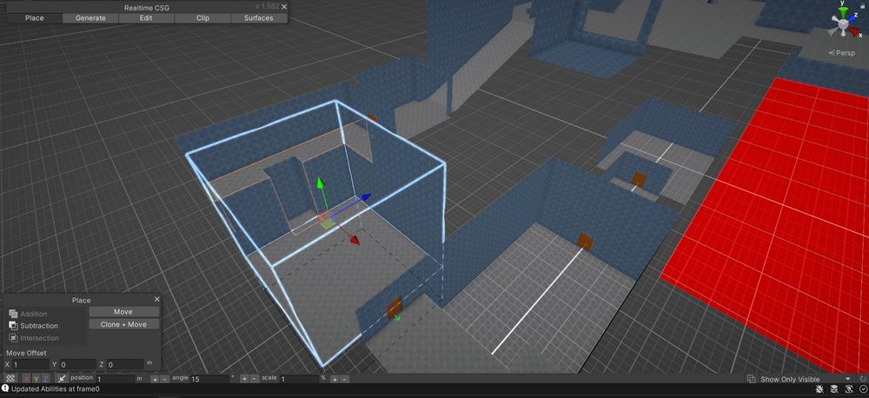Click the green Y move handle arrow

pyautogui.click(x=320, y=184)
